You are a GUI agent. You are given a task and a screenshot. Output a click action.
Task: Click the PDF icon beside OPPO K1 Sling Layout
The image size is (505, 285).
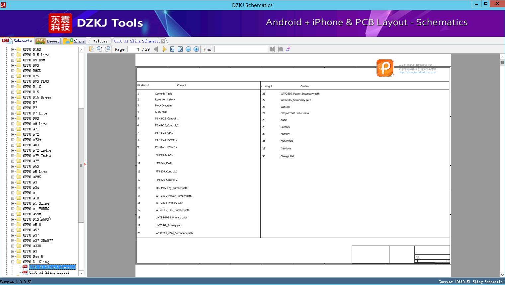pyautogui.click(x=25, y=272)
